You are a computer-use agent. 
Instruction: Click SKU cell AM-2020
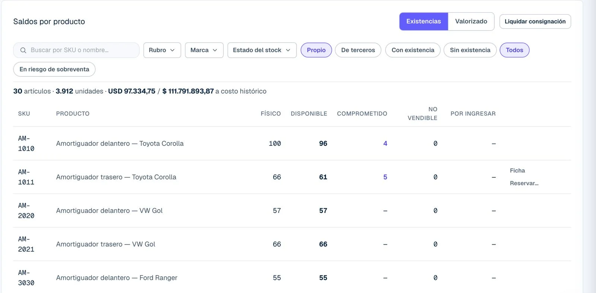[26, 211]
